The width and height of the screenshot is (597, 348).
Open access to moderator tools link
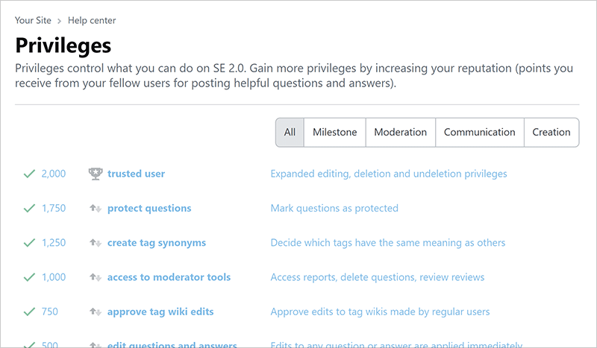(169, 277)
